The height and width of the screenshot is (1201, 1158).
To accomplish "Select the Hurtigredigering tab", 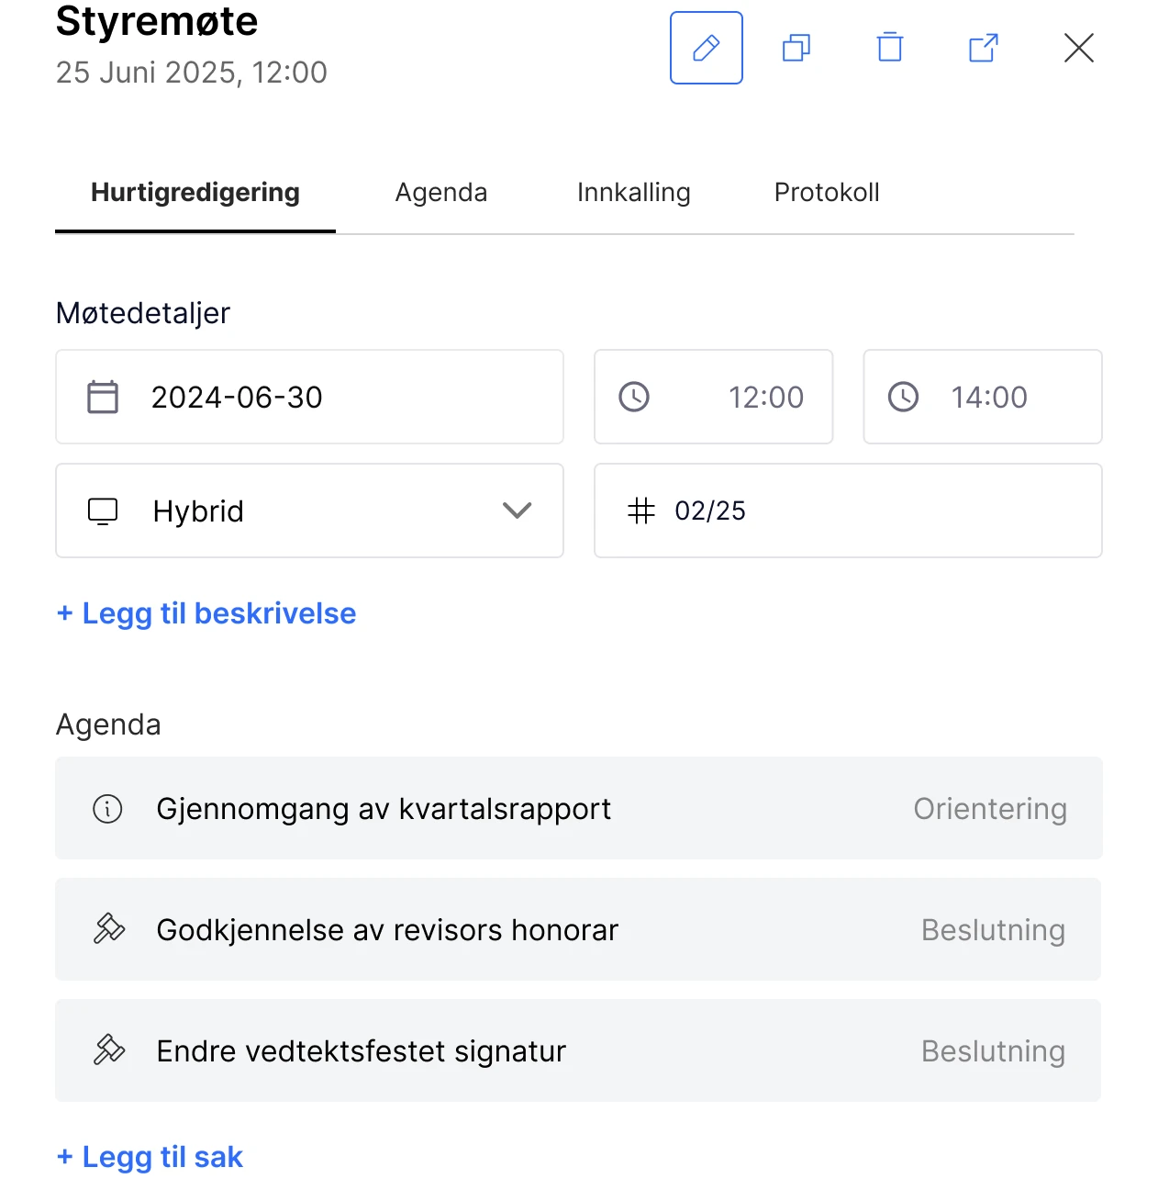I will coord(195,193).
